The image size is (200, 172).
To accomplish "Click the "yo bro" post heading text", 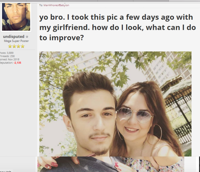I will (x=118, y=28).
